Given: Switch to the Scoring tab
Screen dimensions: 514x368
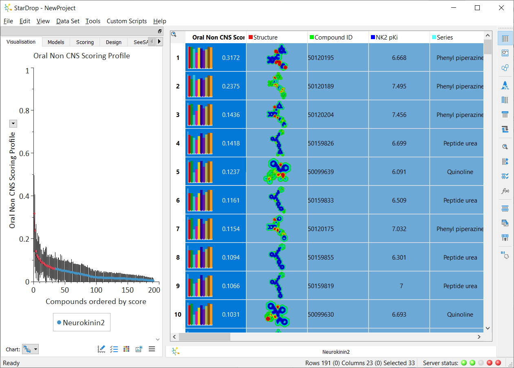Looking at the screenshot, I should [x=85, y=42].
